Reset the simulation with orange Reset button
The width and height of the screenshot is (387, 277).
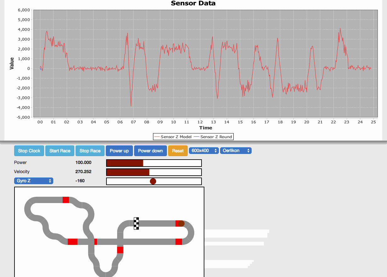point(178,151)
